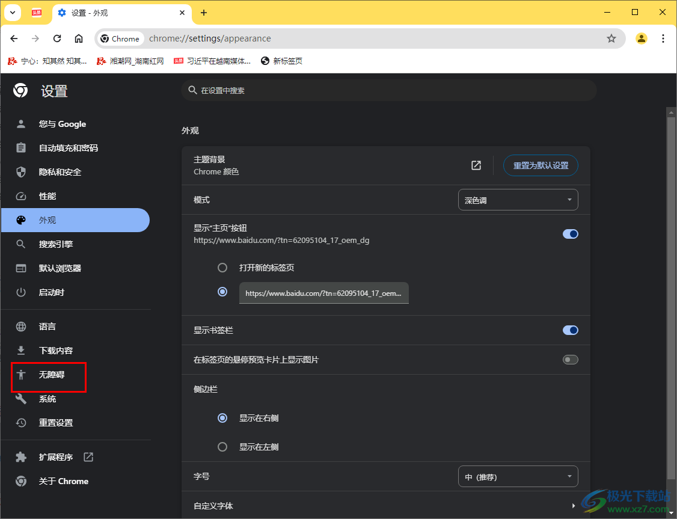Screen dimensions: 677x519
Task: Close the 设置 - 外观 tab
Action: [x=182, y=13]
